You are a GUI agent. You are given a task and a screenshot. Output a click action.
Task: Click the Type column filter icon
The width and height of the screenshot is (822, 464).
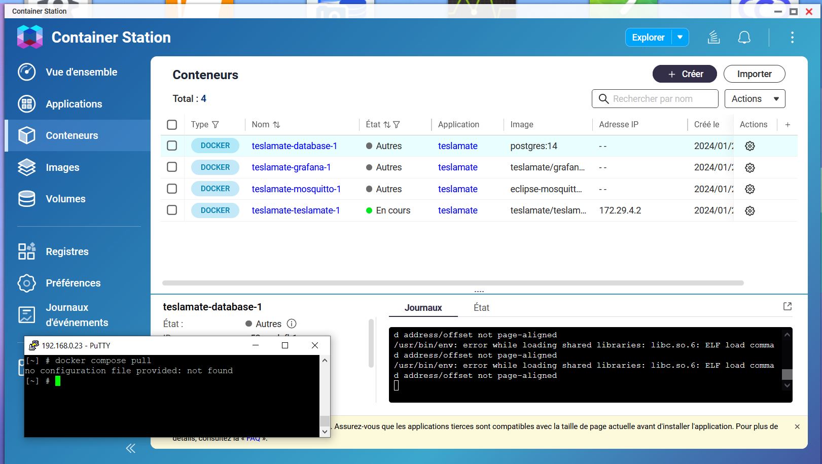tap(216, 125)
